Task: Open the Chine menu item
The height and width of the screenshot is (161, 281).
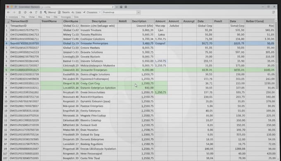Action: click(x=31, y=17)
